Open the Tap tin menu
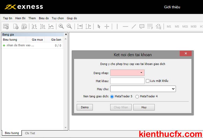Image resolution: width=203 pixels, height=138 pixels. (8, 18)
